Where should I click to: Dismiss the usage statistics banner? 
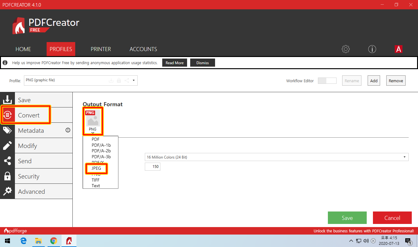coord(203,63)
